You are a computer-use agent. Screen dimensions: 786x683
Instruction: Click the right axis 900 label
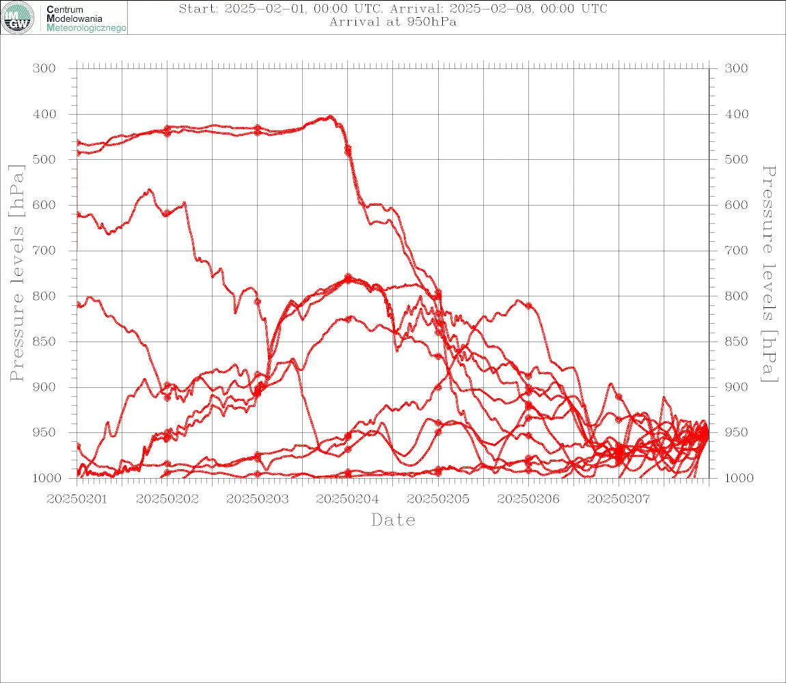pyautogui.click(x=736, y=387)
